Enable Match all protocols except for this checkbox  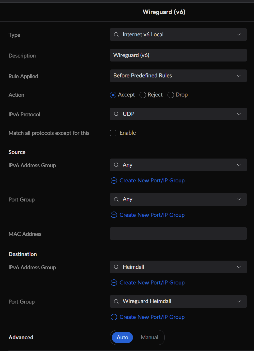(113, 133)
